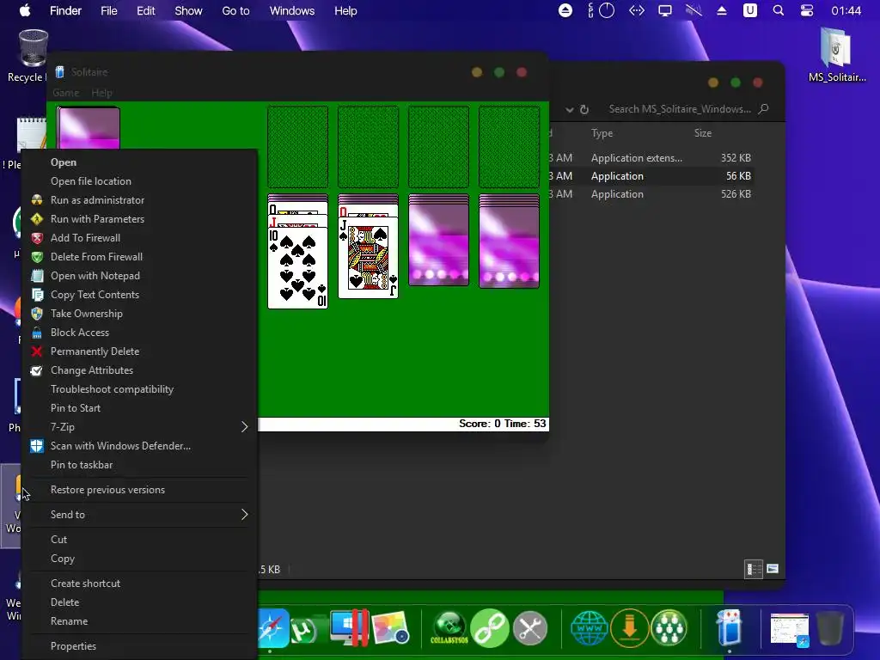The image size is (880, 660).
Task: Open the WWW globe dock icon
Action: coord(589,628)
